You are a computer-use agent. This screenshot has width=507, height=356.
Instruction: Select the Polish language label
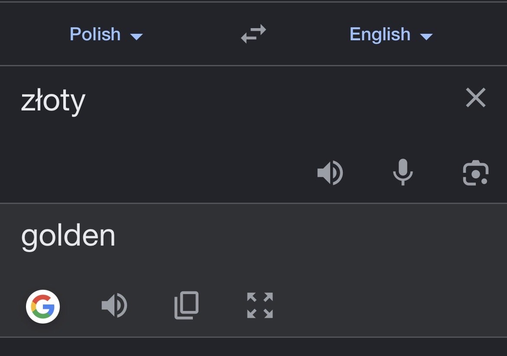click(x=95, y=34)
